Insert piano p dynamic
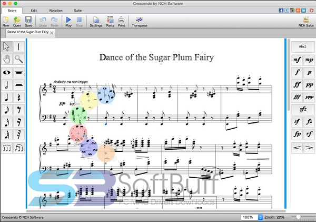 (x=309, y=72)
